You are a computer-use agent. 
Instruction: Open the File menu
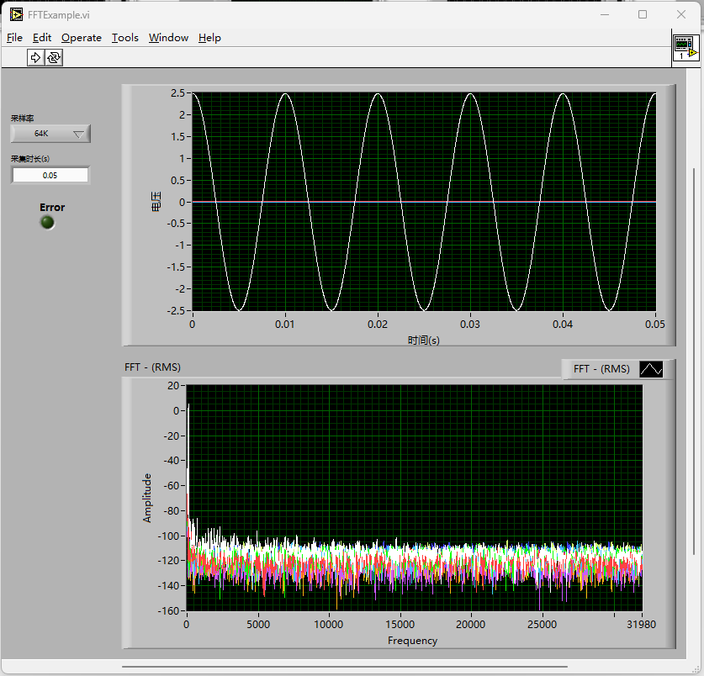(x=14, y=37)
